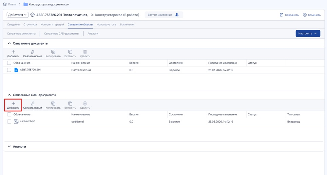
Task: Check the АБВГ.758726.291 row checkbox
Action: (x=9, y=70)
